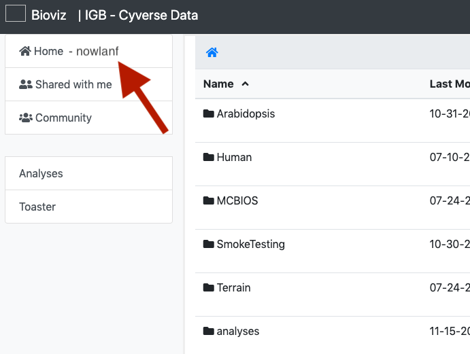The height and width of the screenshot is (354, 470).
Task: Open the Arabidopsis folder name link
Action: pyautogui.click(x=246, y=113)
